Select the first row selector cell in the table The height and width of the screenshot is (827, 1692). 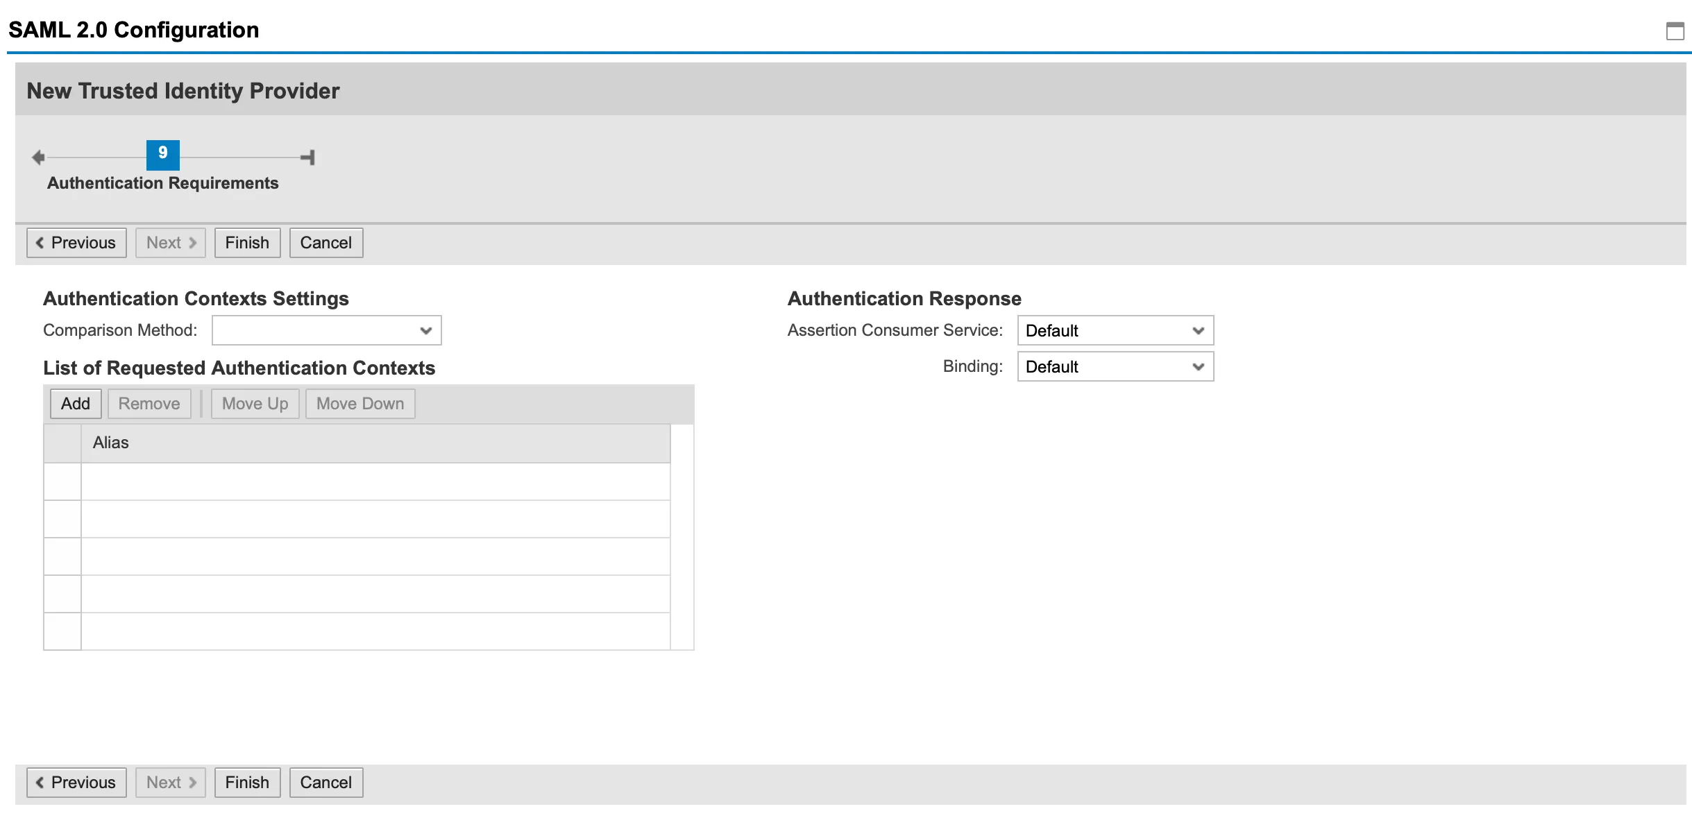point(62,481)
